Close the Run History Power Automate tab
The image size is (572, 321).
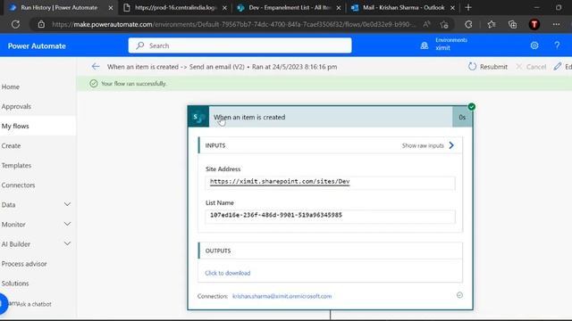point(111,8)
